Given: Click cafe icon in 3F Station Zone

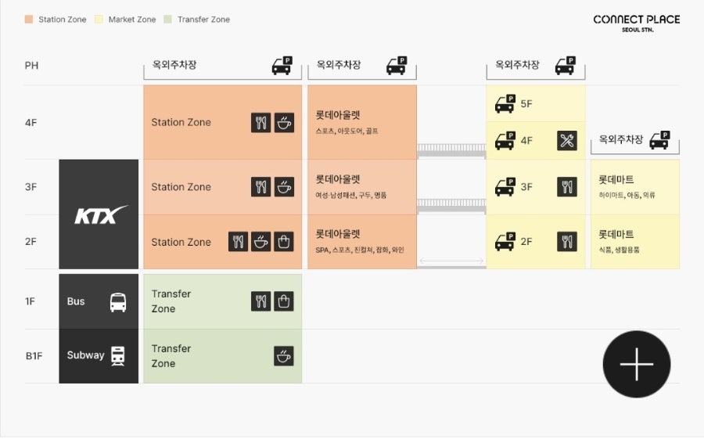Looking at the screenshot, I should (x=284, y=187).
